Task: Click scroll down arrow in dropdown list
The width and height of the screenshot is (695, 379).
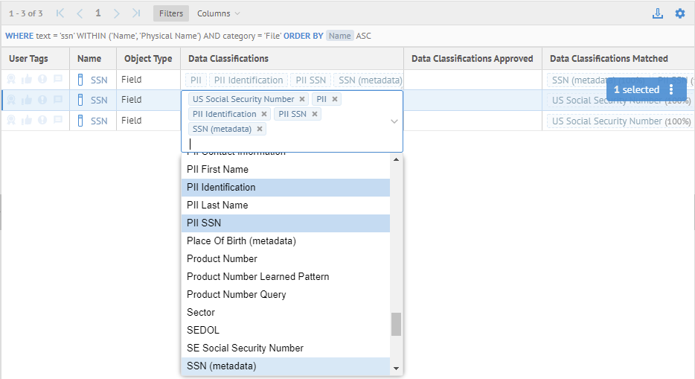Action: (x=396, y=369)
